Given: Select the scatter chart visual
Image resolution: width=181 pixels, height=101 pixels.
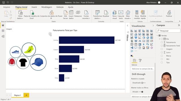Looking at the screenshot, I should point(140,38).
